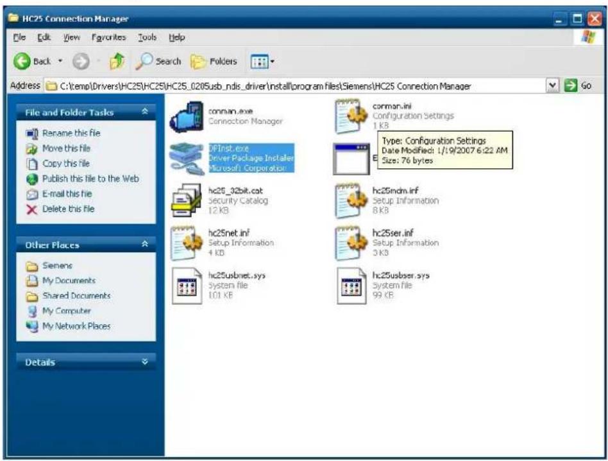Collapse the Other Places panel
Image resolution: width=608 pixels, height=461 pixels.
[x=145, y=244]
